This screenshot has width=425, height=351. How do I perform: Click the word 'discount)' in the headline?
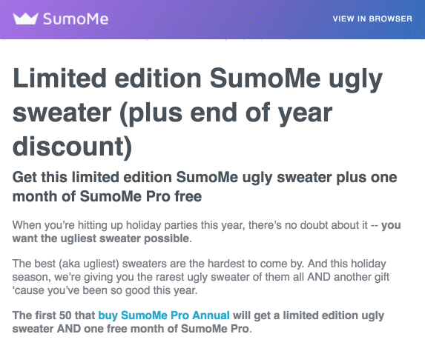(73, 147)
